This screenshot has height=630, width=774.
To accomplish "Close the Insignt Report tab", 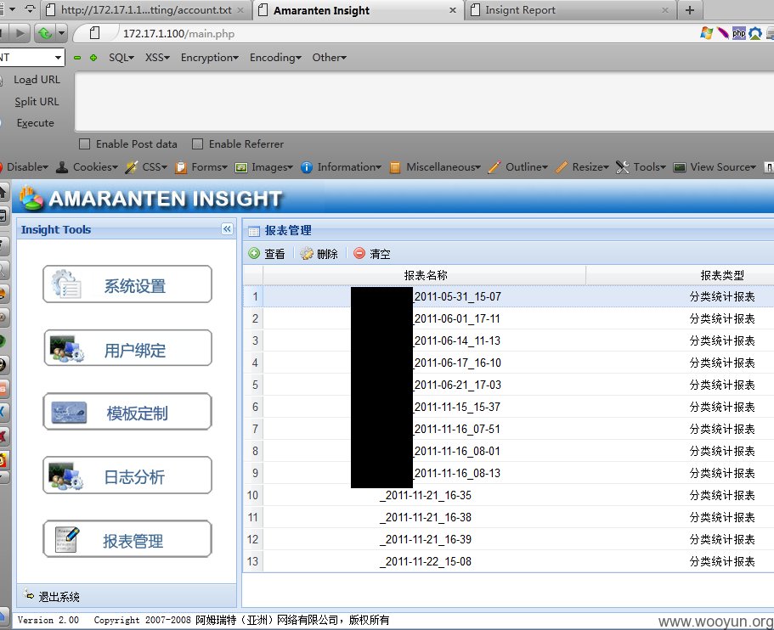I will coord(665,10).
